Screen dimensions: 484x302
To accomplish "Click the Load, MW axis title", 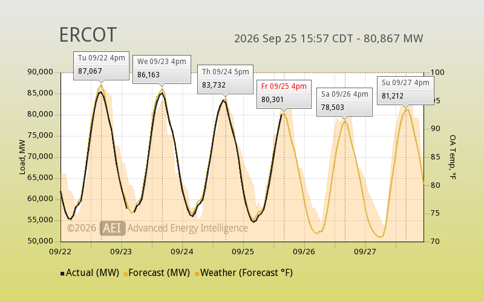I will click(22, 157).
